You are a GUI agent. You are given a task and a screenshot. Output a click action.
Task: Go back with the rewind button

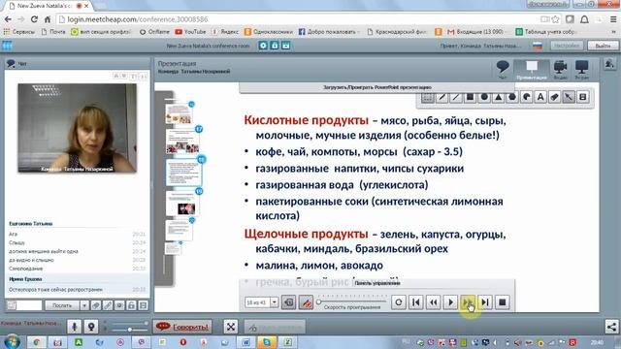(434, 302)
